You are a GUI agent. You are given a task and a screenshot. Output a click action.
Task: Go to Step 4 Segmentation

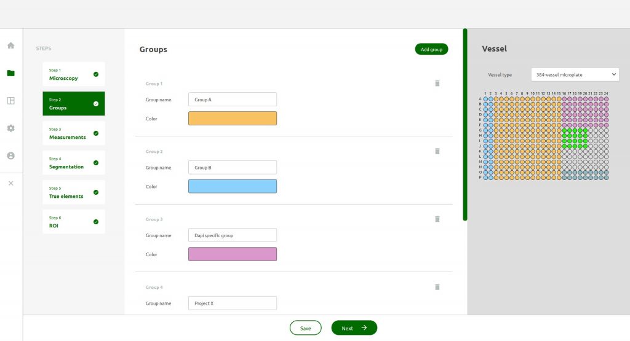(x=73, y=163)
